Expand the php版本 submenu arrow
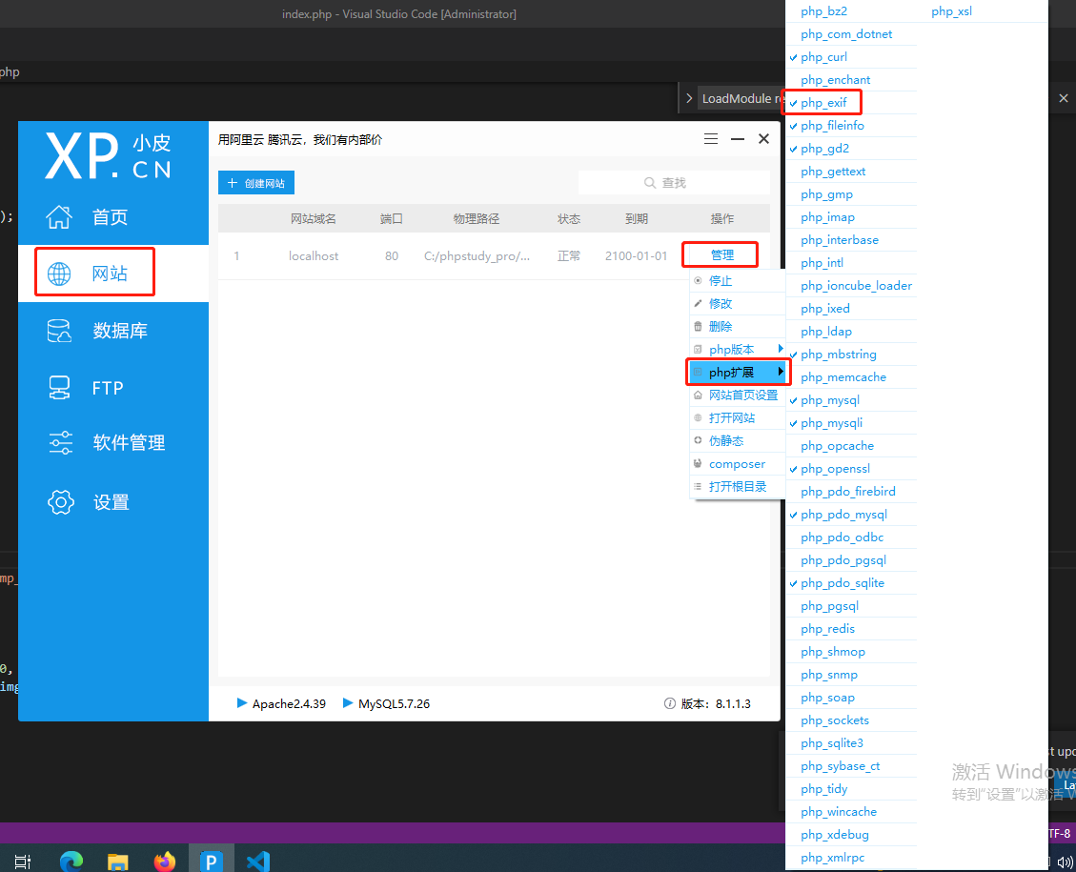1076x872 pixels. 781,349
